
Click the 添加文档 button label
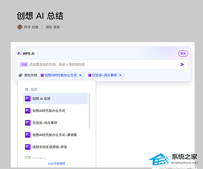pyautogui.click(x=30, y=75)
